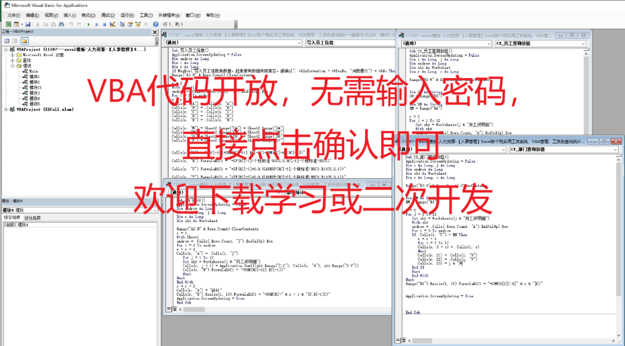Click the Copy toolbar icon
This screenshot has height=346, width=625.
pos(46,24)
